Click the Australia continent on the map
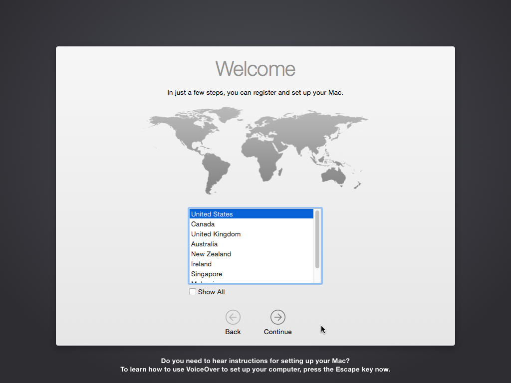Screen dimensions: 511x383 pos(333,175)
